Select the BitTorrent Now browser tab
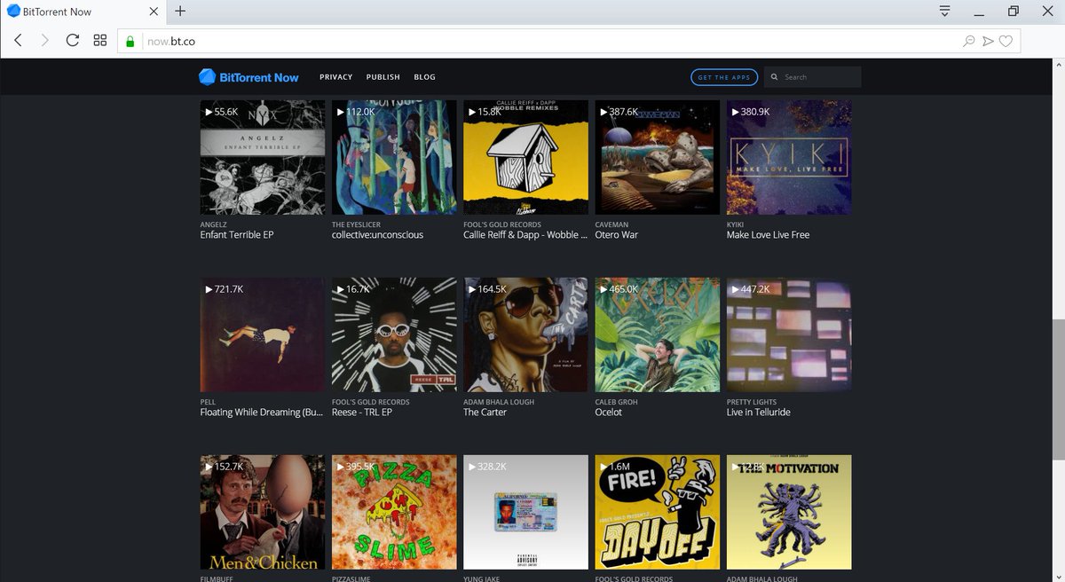This screenshot has height=582, width=1065. coord(83,12)
